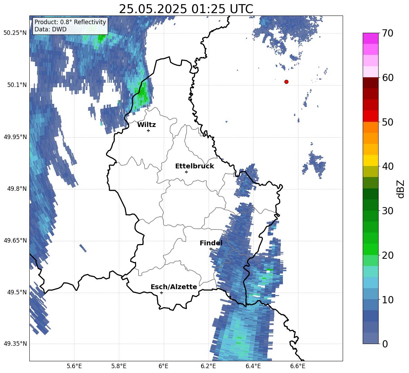The image size is (409, 373).
Task: Click 'Product: 0.8° Reflectivity' text in legend box
Action: [x=70, y=22]
